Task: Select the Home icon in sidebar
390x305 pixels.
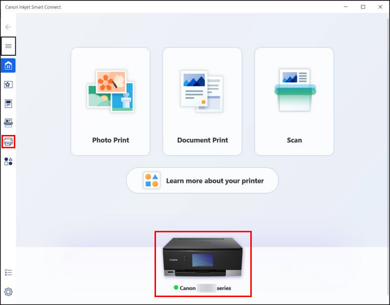Action: (x=8, y=65)
